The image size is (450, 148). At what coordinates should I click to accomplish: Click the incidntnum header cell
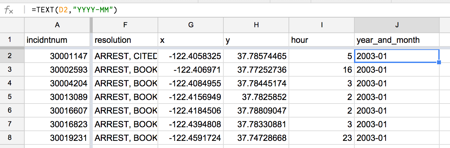[x=57, y=40]
